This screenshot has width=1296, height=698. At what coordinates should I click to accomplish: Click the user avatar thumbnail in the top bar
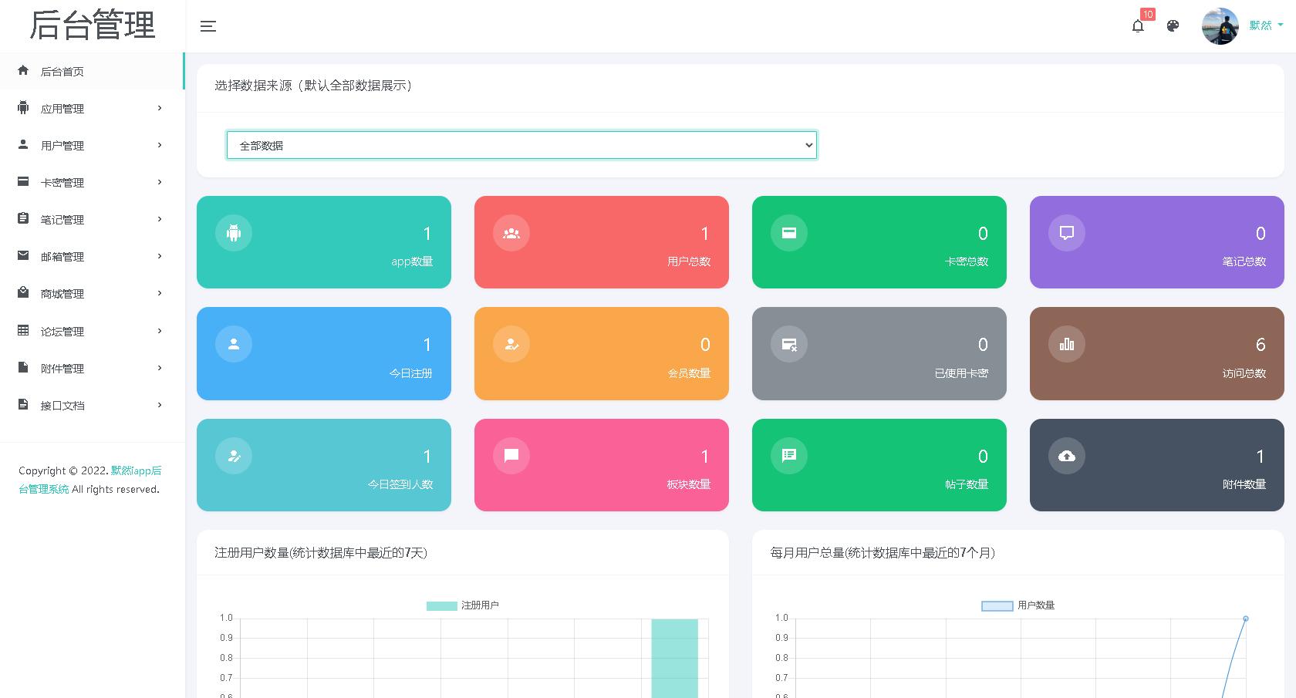[x=1220, y=25]
